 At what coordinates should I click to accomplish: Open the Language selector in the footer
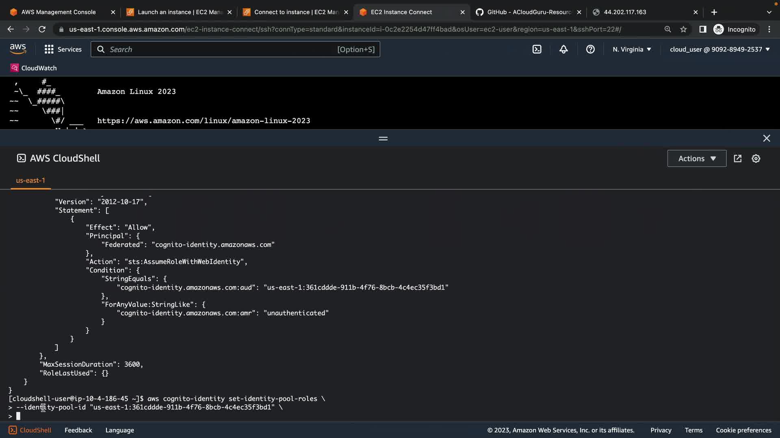click(x=119, y=430)
